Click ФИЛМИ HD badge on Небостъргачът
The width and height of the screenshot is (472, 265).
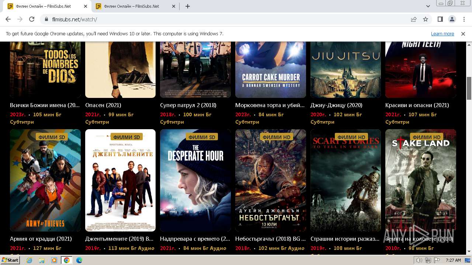pos(277,137)
